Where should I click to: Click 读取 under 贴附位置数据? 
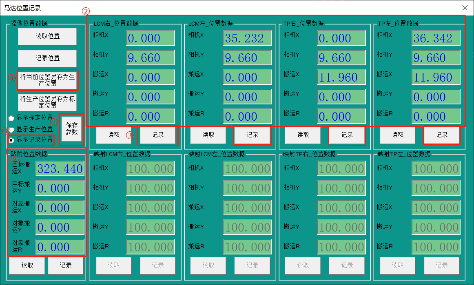click(27, 265)
